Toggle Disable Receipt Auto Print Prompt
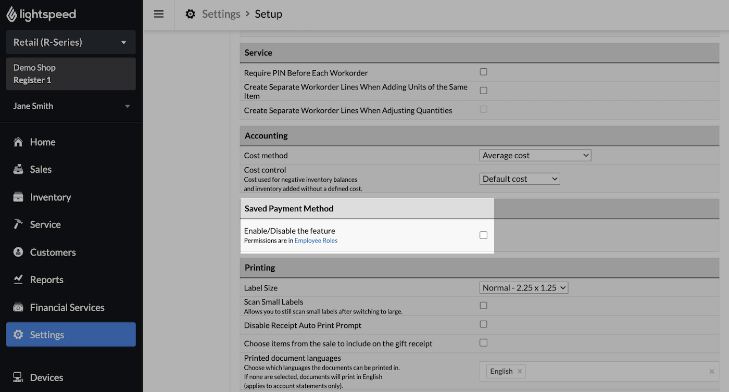This screenshot has width=729, height=392. pos(483,324)
